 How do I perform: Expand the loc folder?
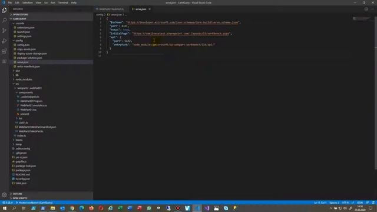(x=51, y=118)
